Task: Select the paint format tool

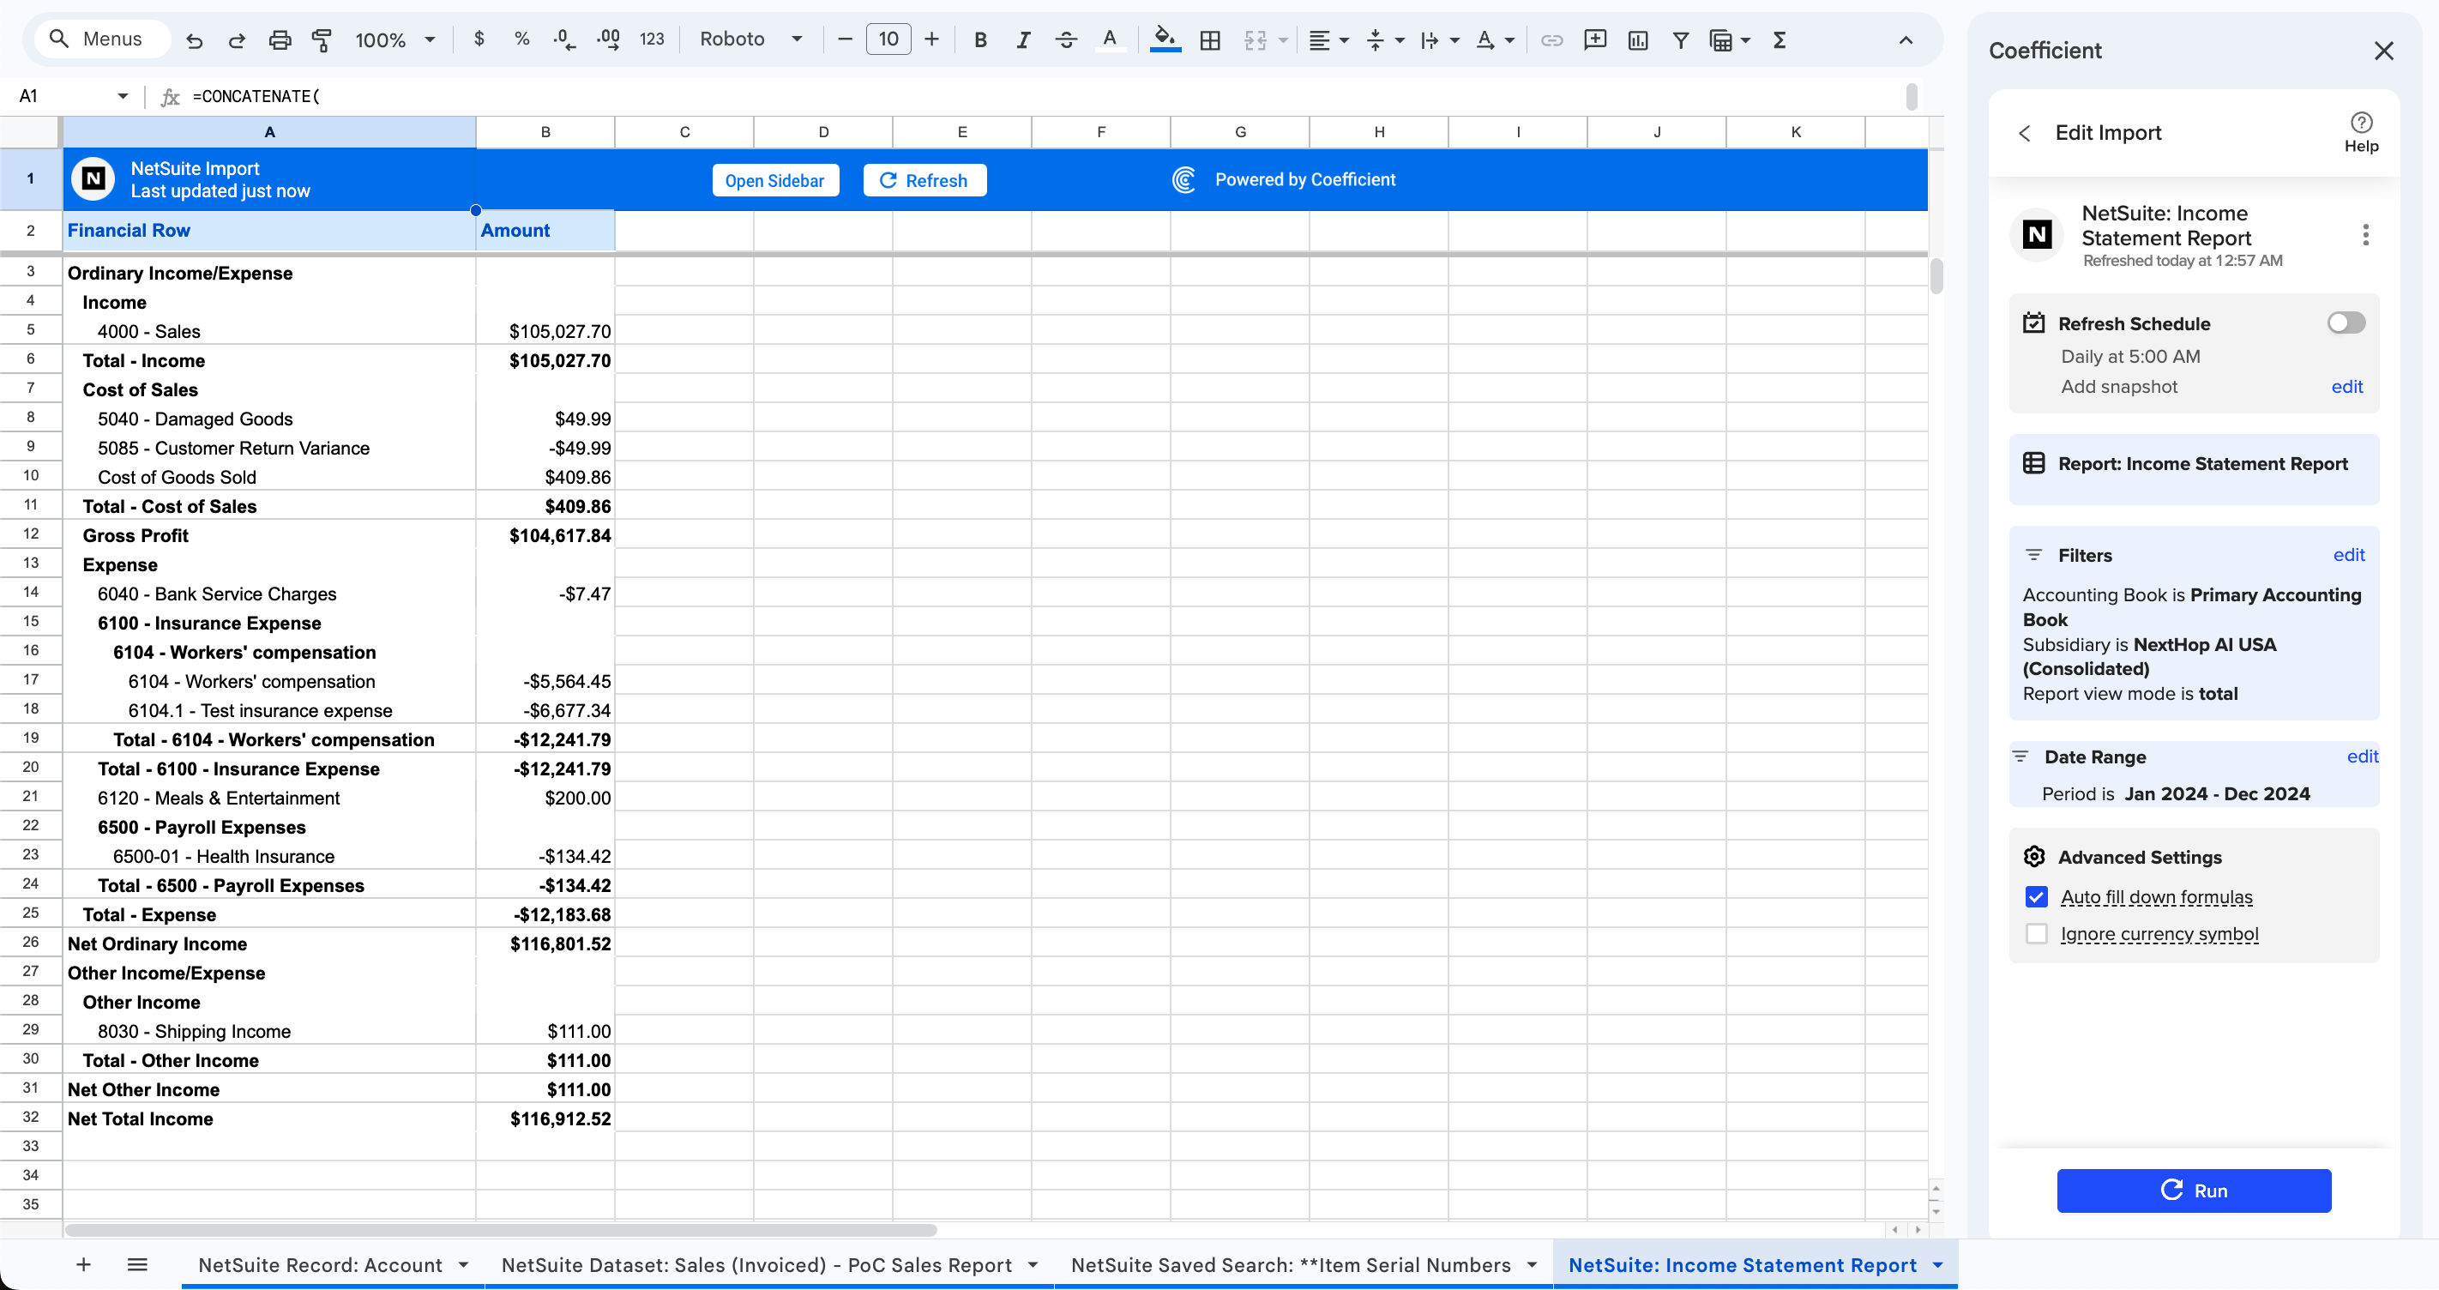Action: point(322,39)
